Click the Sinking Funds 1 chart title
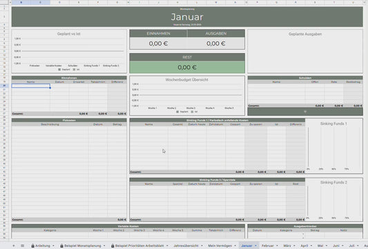The width and height of the screenshot is (368, 249). coord(333,124)
